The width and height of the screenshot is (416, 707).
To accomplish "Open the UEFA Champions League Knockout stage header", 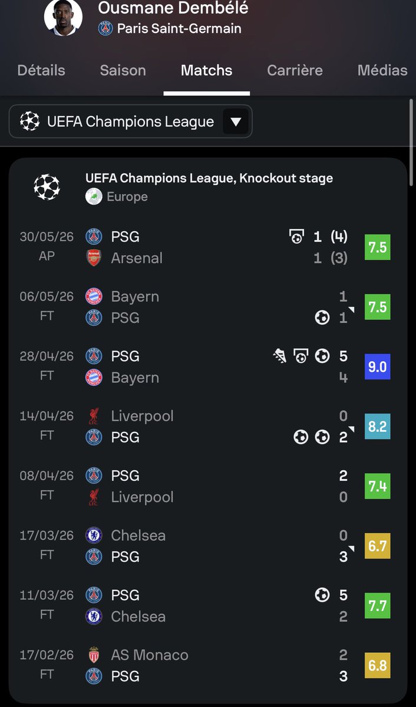I will (x=209, y=178).
